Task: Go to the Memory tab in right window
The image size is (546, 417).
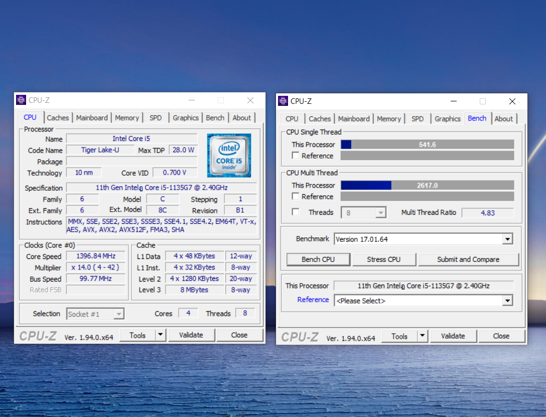Action: tap(388, 119)
